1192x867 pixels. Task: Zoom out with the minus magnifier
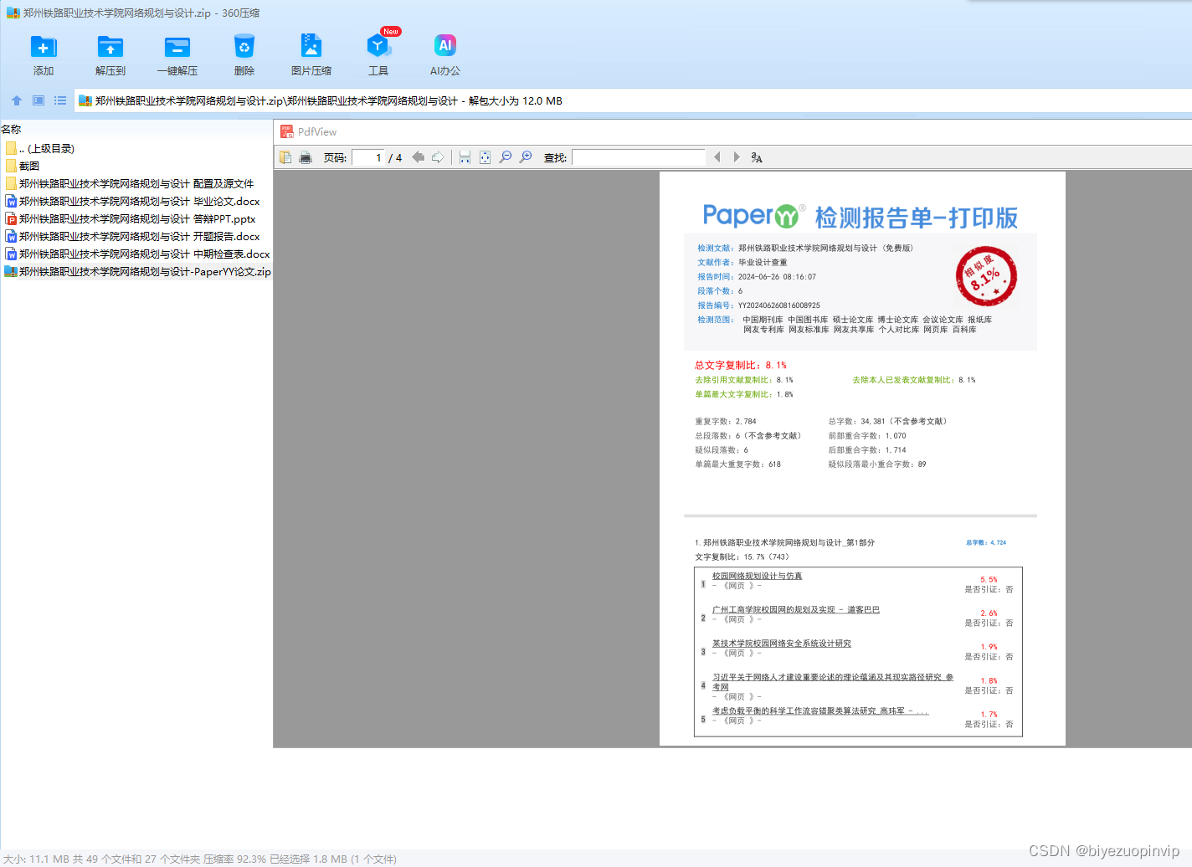[x=506, y=157]
